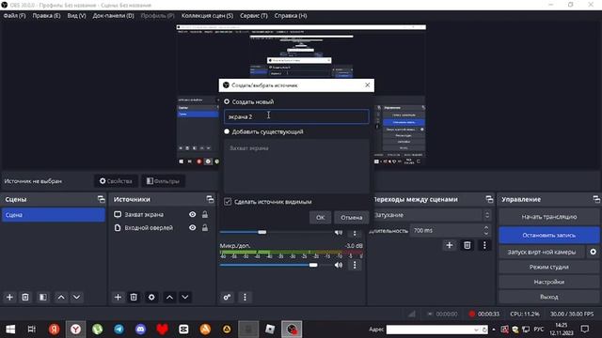Mute the Микр./доп. speaker icon

pyautogui.click(x=339, y=265)
